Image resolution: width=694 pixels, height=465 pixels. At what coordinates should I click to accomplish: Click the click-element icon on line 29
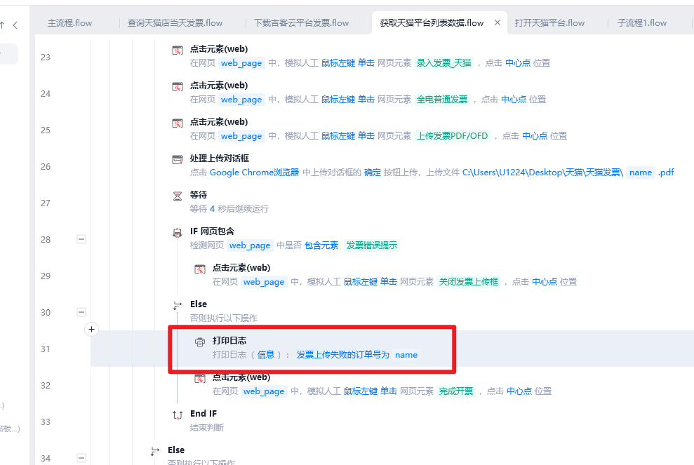click(x=200, y=269)
